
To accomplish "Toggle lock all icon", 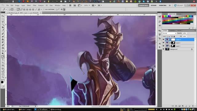I will [174, 36].
